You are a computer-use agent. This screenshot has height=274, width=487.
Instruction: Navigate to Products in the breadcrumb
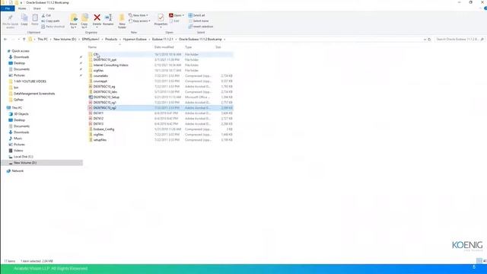(111, 40)
